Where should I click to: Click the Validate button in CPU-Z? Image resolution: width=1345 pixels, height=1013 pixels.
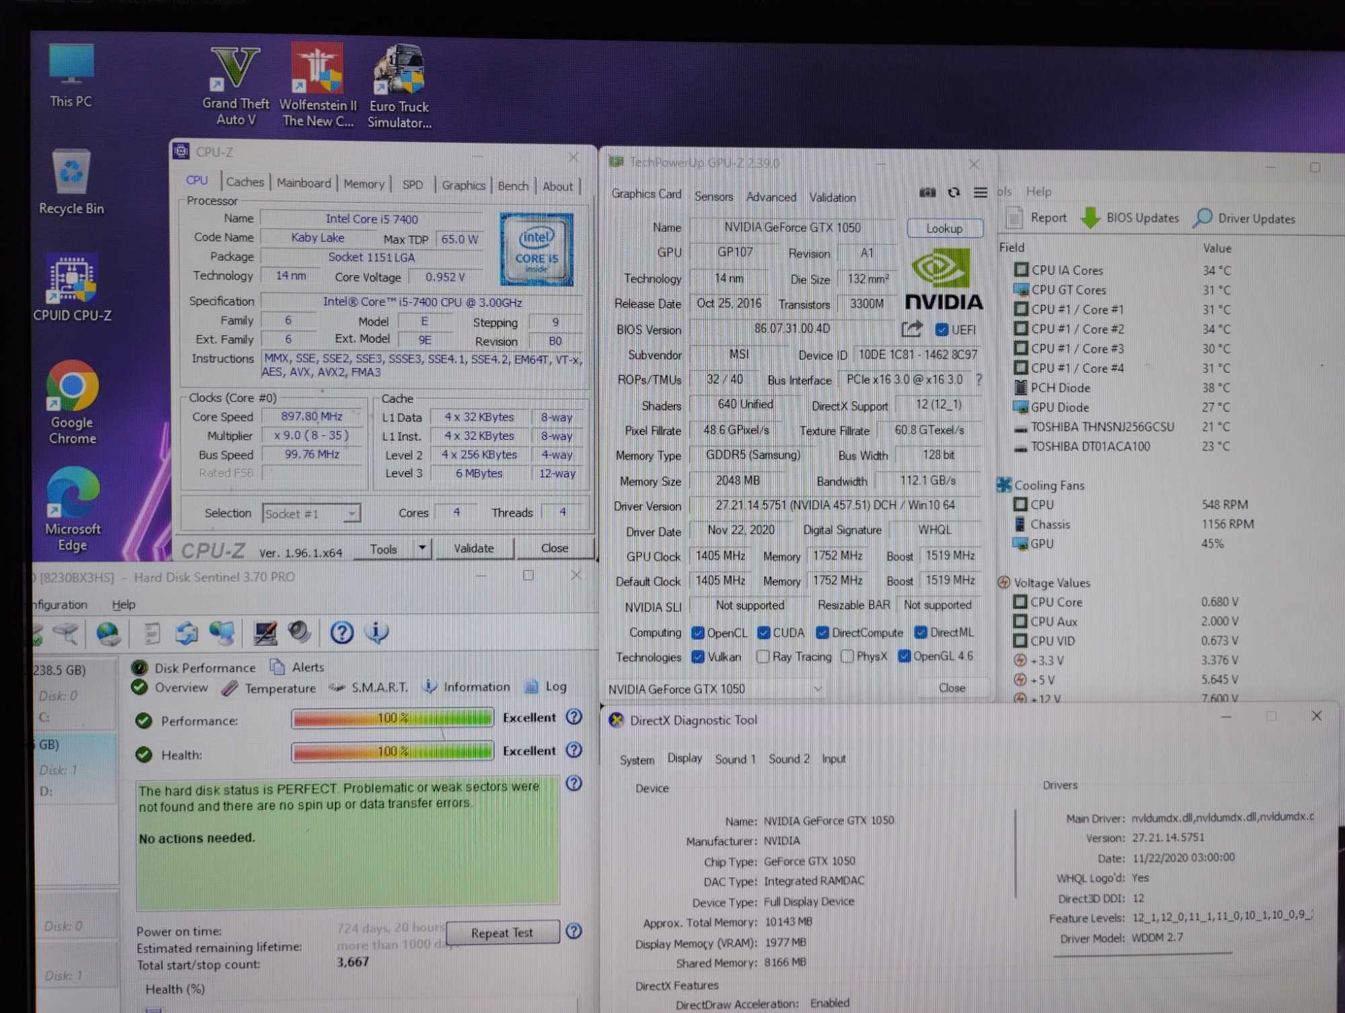click(474, 548)
